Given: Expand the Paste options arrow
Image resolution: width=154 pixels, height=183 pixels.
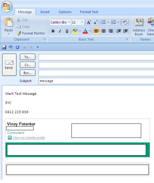Looking at the screenshot, I should 9,34.
